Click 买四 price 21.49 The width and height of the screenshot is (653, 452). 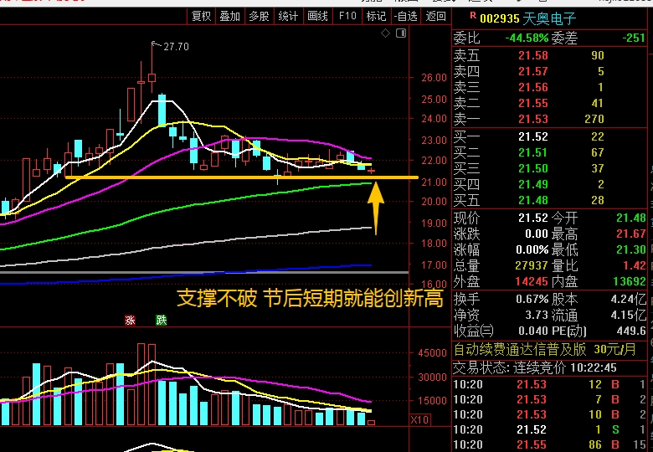pos(533,184)
